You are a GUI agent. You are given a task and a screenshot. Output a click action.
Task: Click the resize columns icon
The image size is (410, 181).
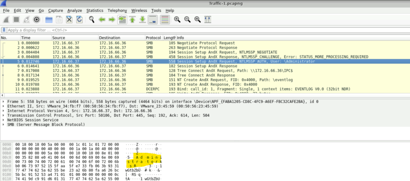tap(208, 20)
